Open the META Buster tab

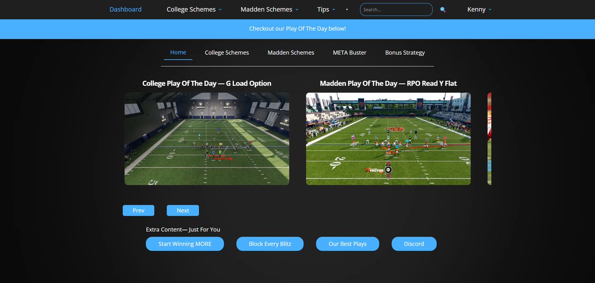349,53
